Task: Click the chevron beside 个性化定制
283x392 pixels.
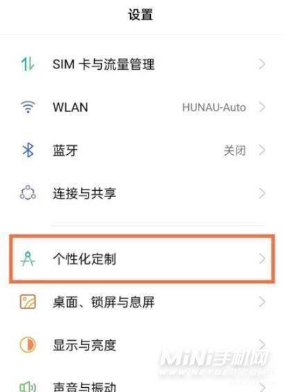Action: pyautogui.click(x=262, y=259)
